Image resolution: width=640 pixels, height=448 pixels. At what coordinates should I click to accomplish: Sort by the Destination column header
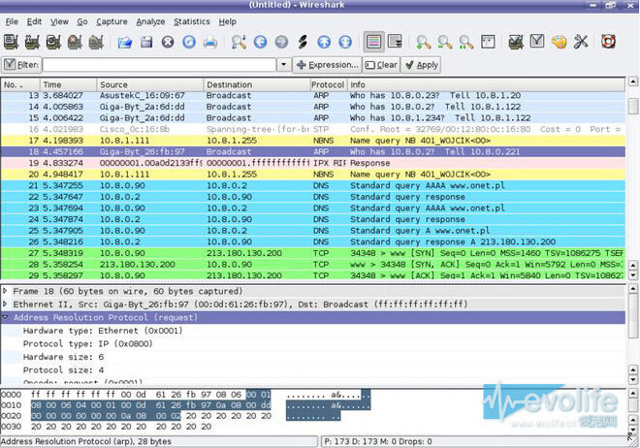coord(257,85)
